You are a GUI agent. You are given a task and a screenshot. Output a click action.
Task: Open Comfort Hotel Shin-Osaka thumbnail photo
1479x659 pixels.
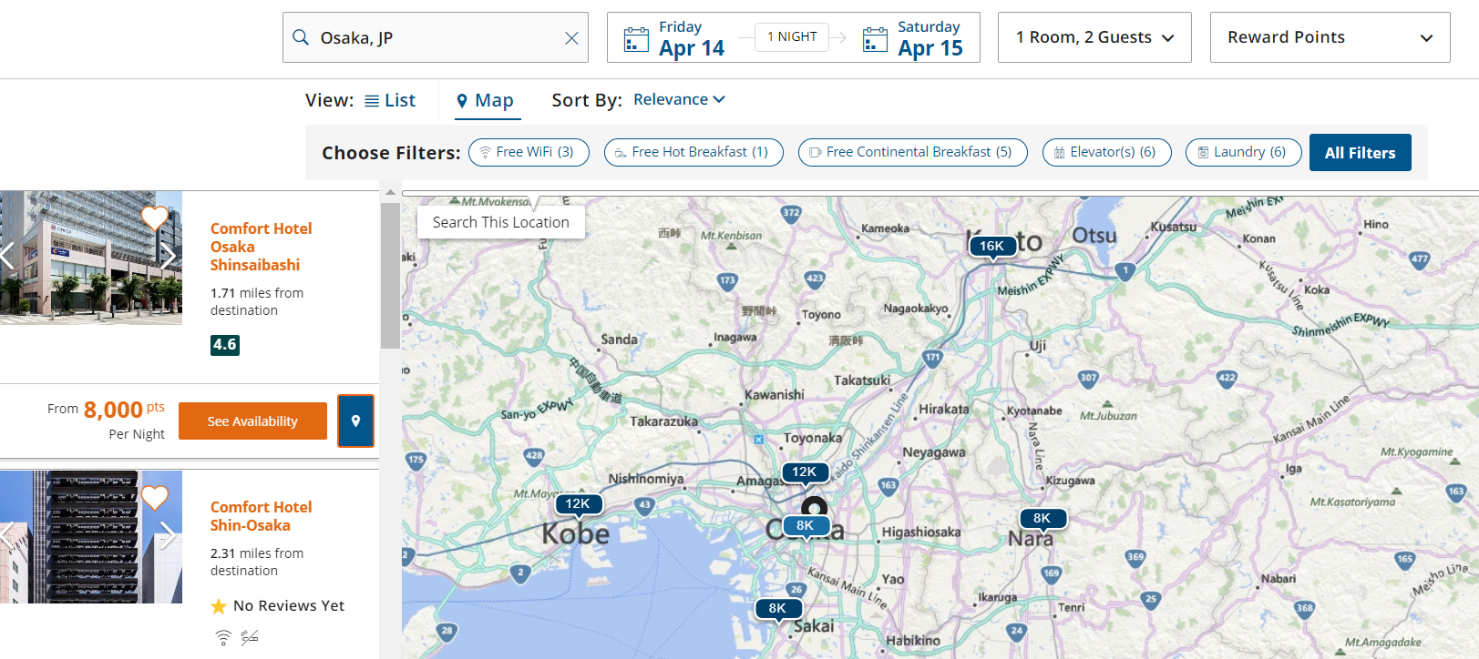click(91, 537)
